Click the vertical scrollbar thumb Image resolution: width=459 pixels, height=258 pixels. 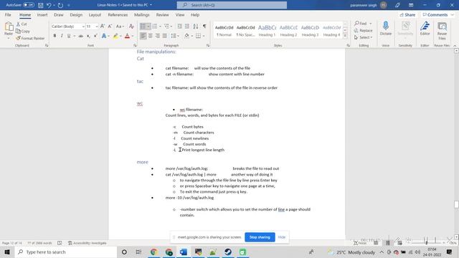point(456,204)
